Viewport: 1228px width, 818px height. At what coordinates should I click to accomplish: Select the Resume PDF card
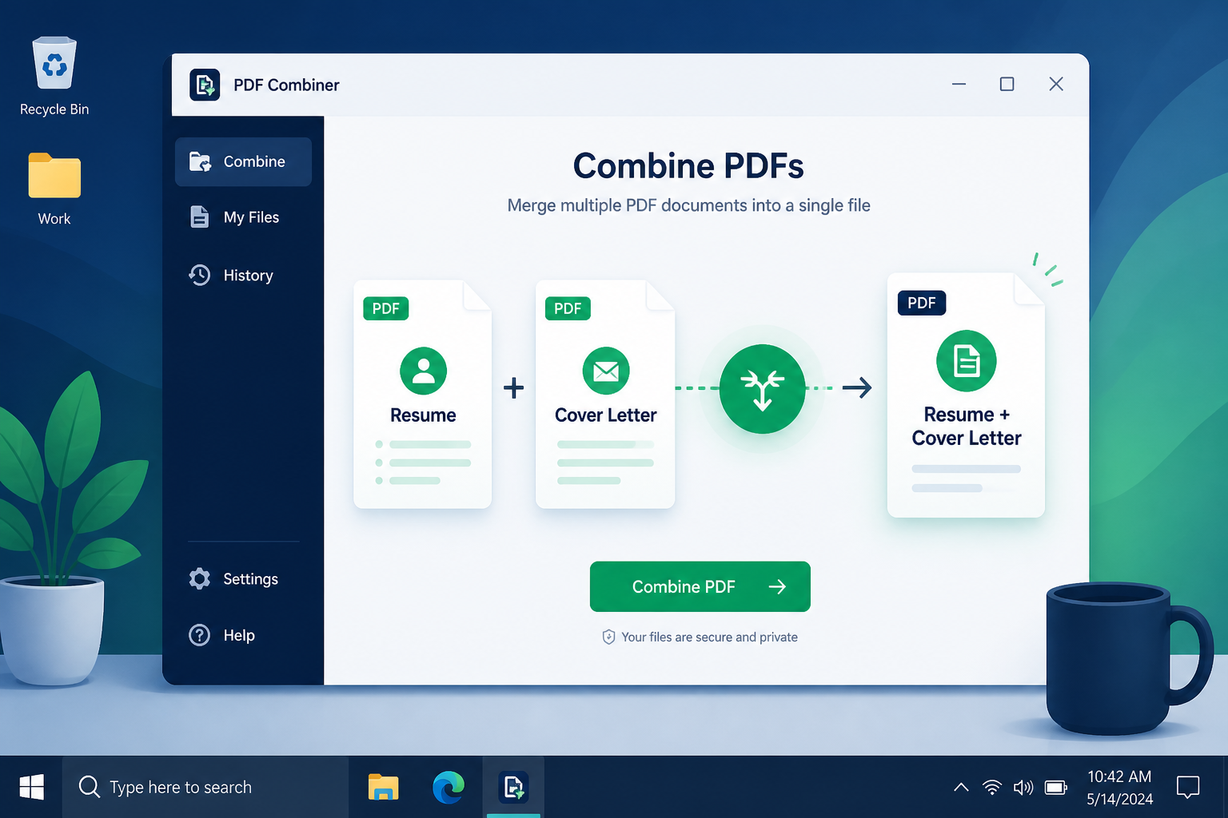(x=422, y=394)
